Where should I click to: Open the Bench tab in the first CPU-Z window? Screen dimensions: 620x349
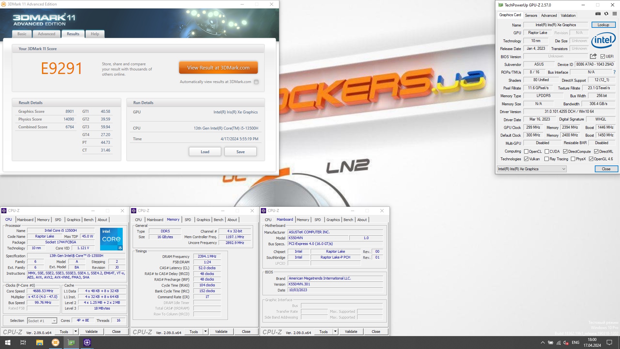(88, 220)
